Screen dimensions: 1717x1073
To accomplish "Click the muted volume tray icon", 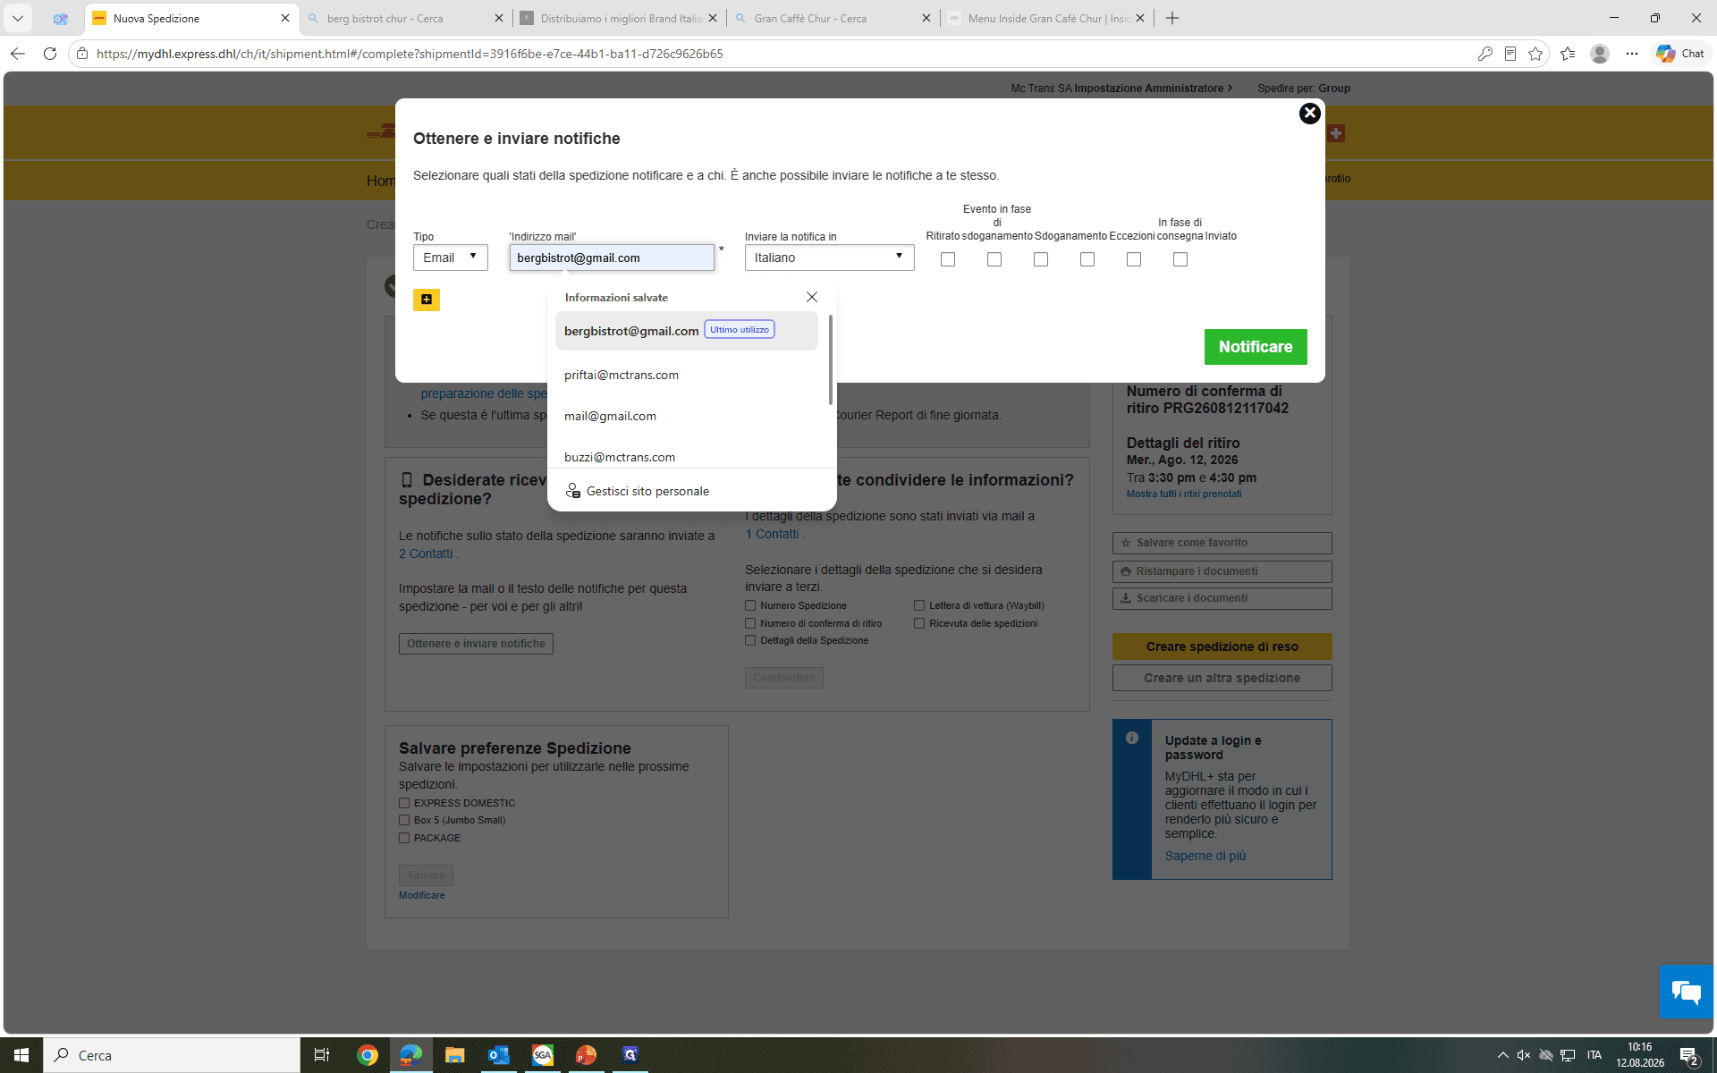I will (1524, 1055).
